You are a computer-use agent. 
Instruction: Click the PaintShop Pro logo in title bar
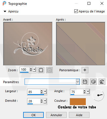coord(5,4)
